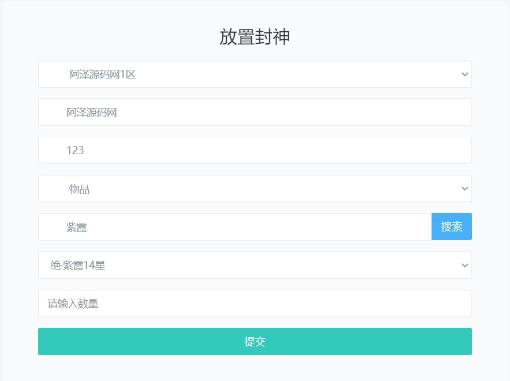Focus the 阿泽源码网 account text field

[254, 112]
